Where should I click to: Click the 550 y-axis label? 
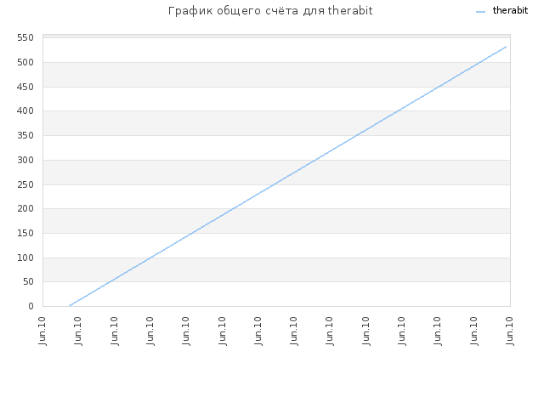point(25,37)
